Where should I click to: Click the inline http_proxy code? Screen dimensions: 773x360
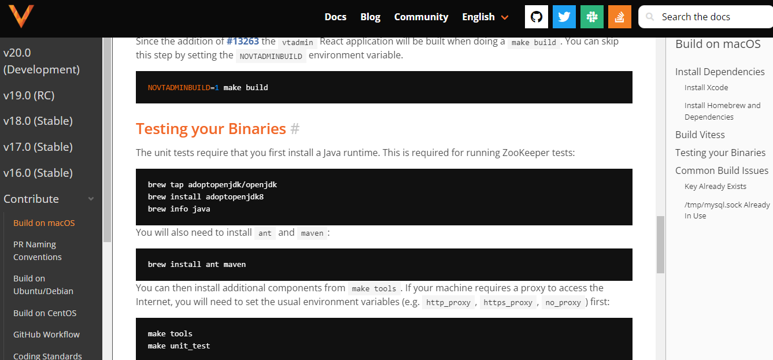pyautogui.click(x=448, y=302)
